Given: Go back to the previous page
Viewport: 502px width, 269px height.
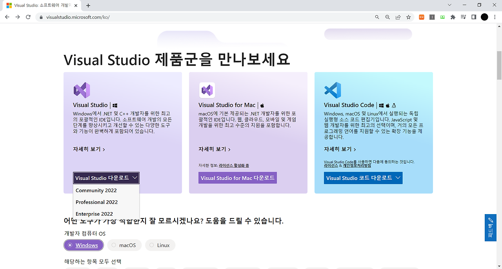Looking at the screenshot, I should pos(7,17).
